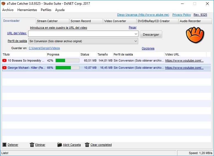Click 'Introduzca en este cuadro la URL' hint
Screen dimensions: 214x156
point(58,28)
